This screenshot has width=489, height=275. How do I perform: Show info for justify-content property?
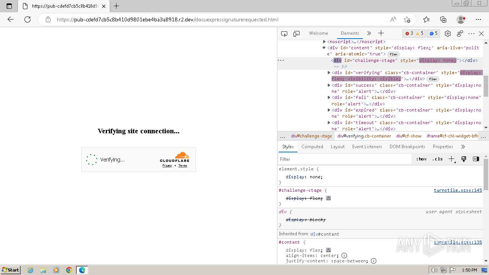[374, 261]
